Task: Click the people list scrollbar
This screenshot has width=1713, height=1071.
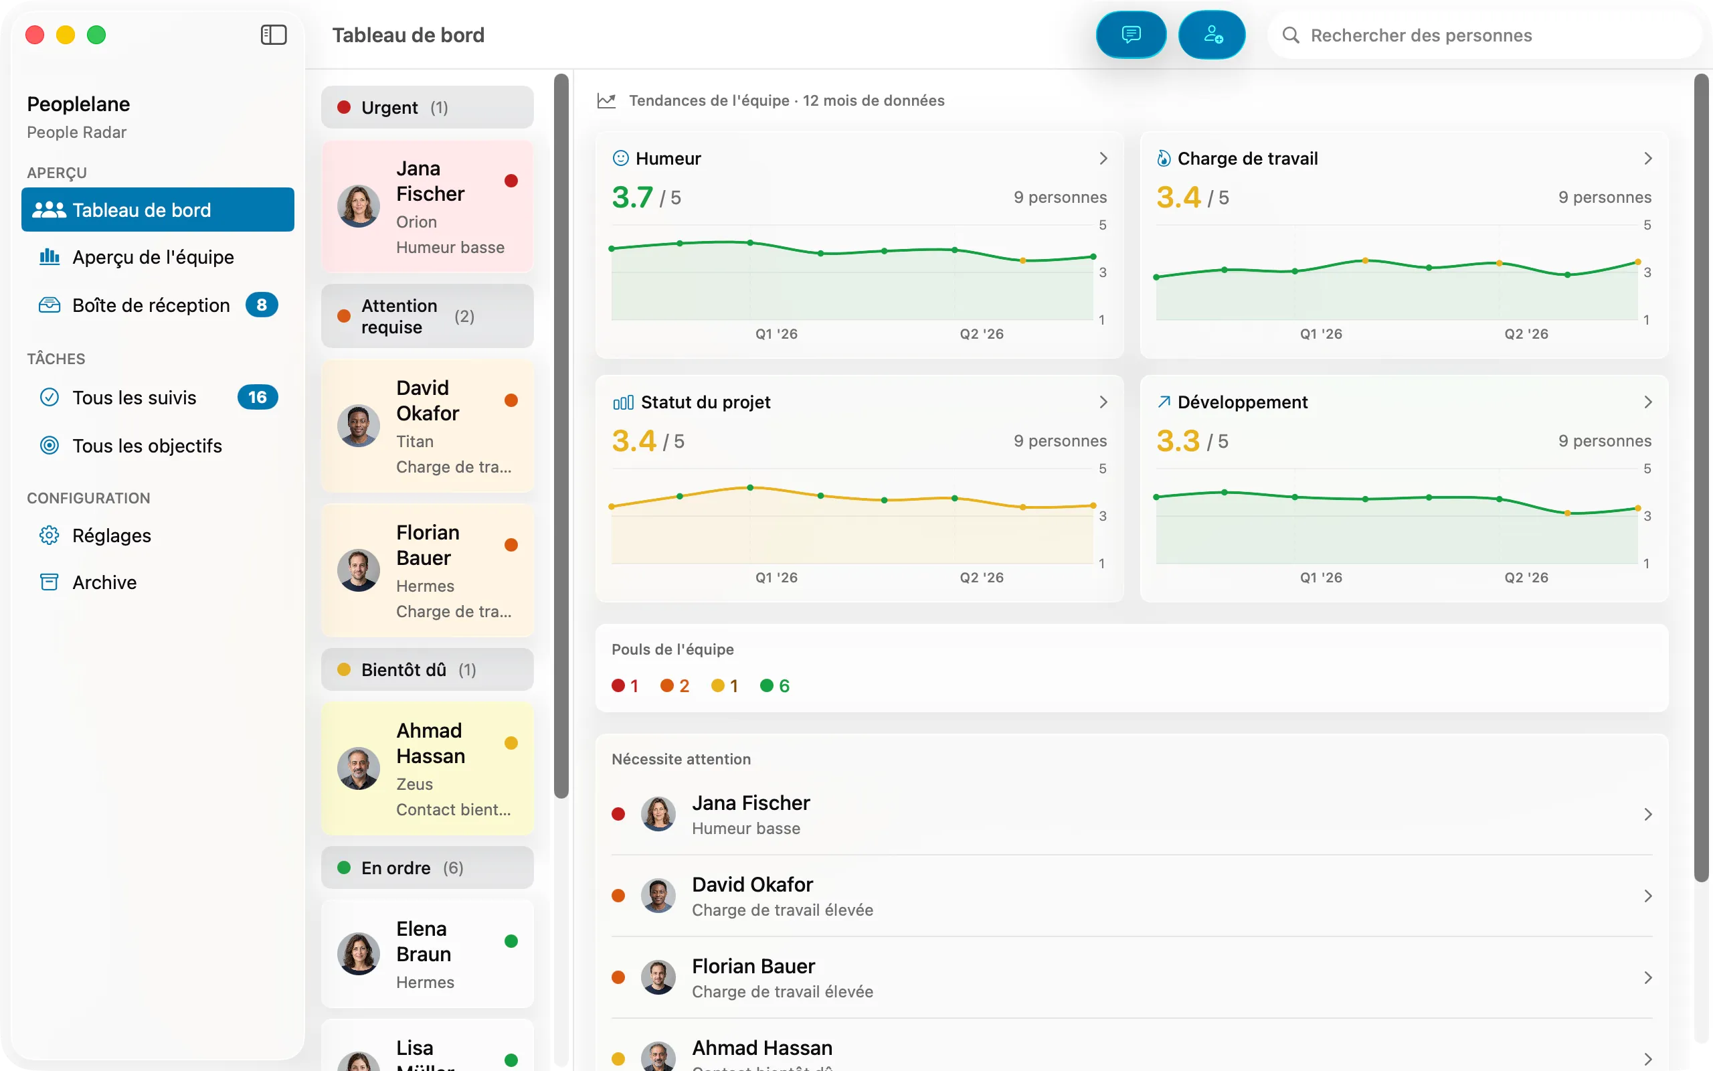Action: point(561,436)
